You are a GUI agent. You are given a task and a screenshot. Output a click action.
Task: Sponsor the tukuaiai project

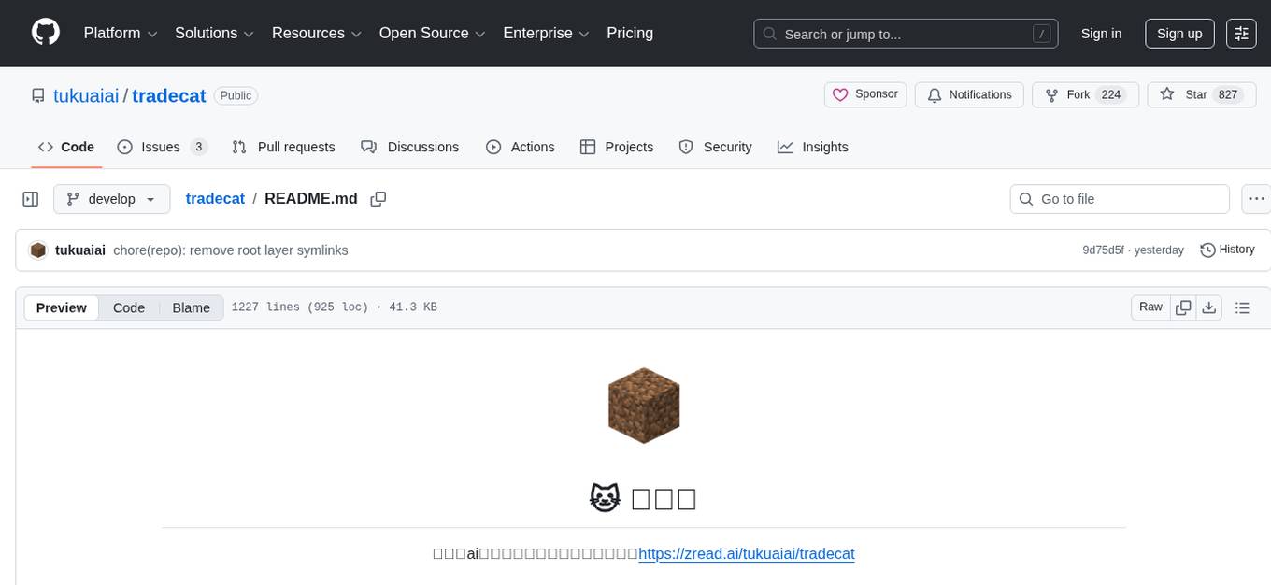(864, 94)
